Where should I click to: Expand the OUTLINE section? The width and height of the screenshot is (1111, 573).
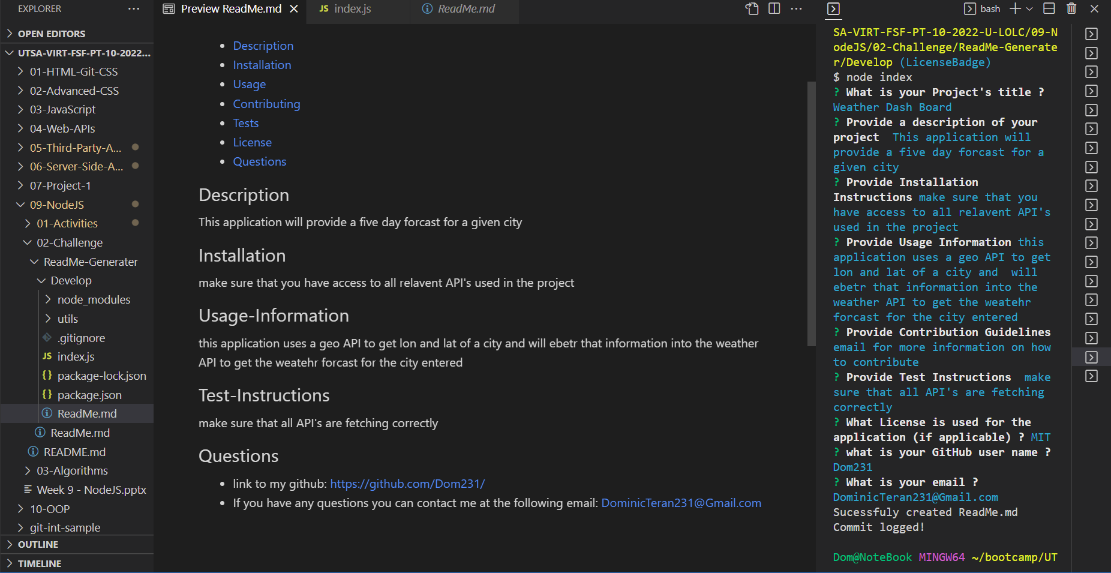38,544
